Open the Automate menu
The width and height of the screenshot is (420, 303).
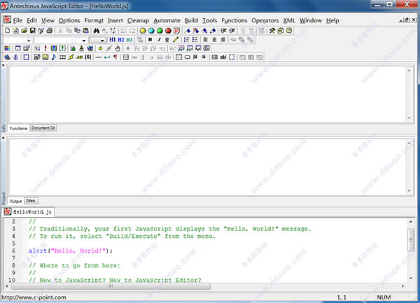pyautogui.click(x=167, y=20)
